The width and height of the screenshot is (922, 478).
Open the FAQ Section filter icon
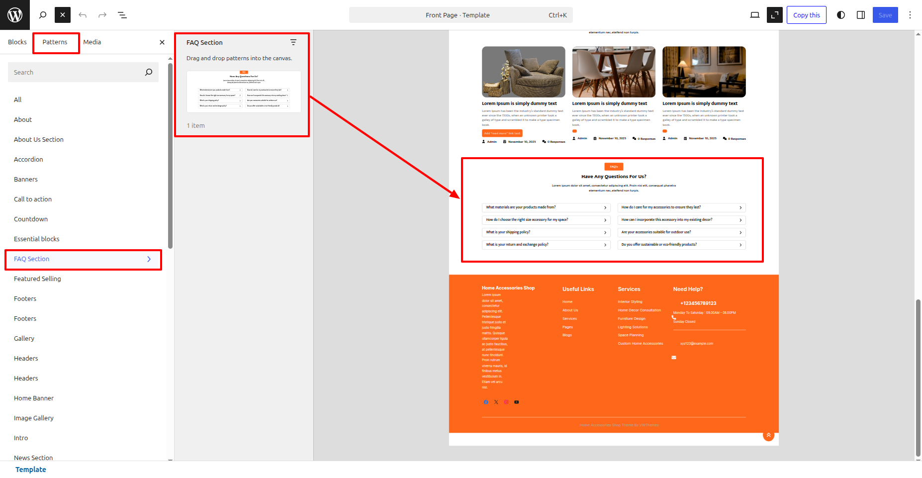(x=293, y=43)
